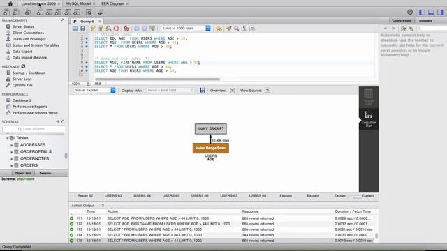The height and width of the screenshot is (251, 447).
Task: Open Performance Reports
Action: (29, 107)
